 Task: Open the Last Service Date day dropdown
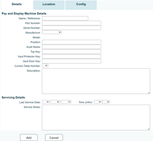pos(46,102)
